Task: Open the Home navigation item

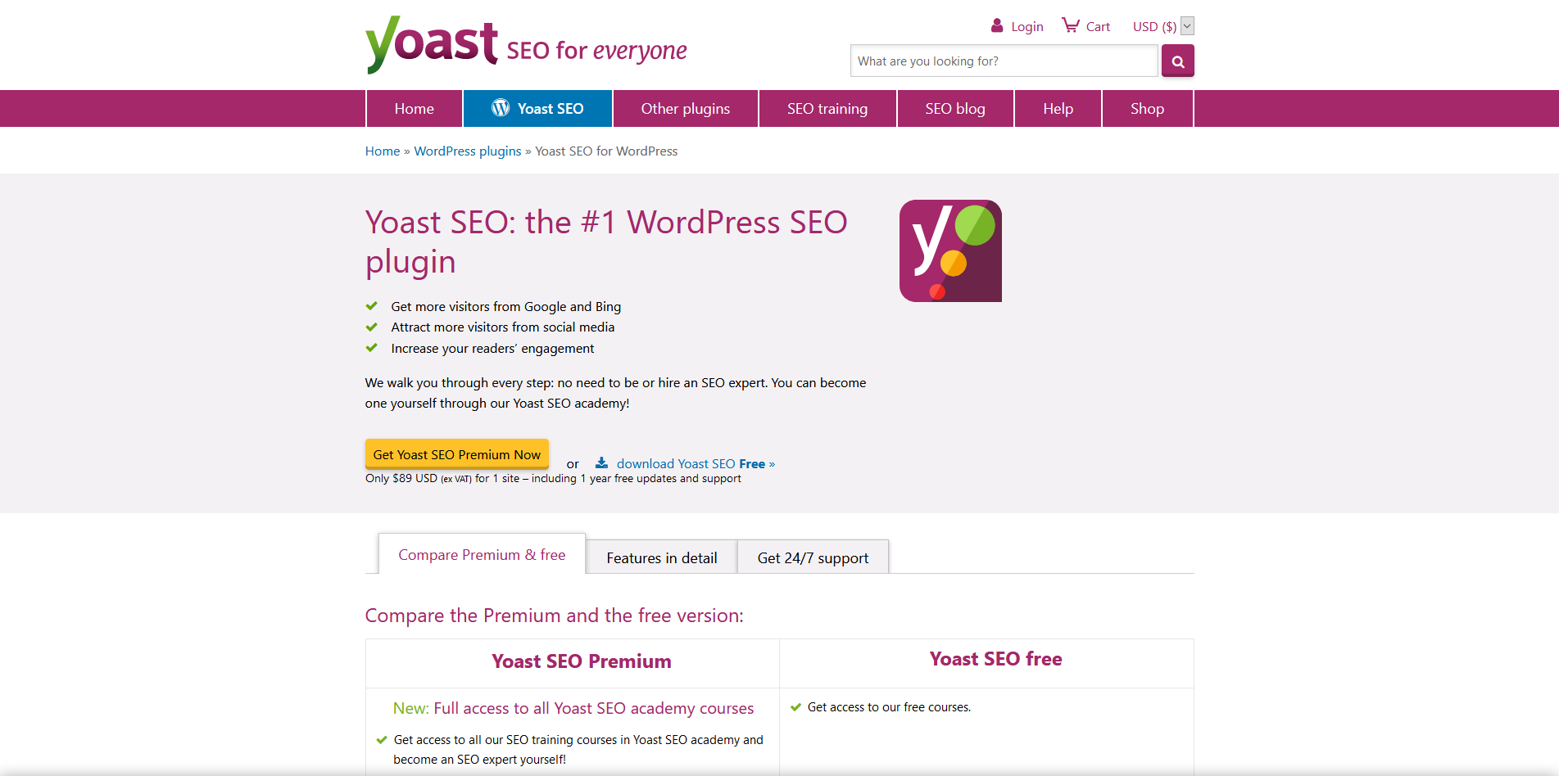Action: tap(415, 109)
